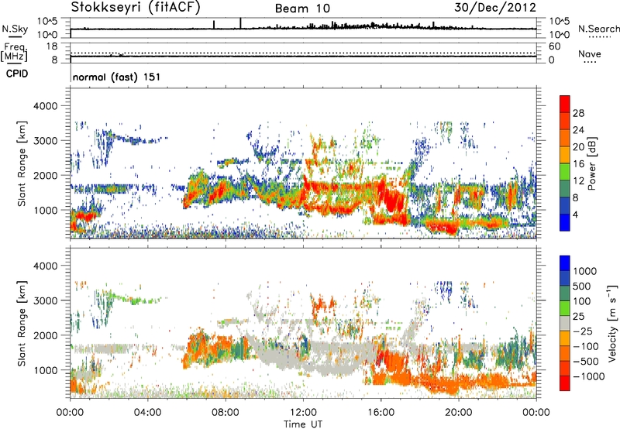Viewport: 620px width, 429px height.
Task: Click the 100 tick on Velocity colorbar
Action: [x=582, y=301]
